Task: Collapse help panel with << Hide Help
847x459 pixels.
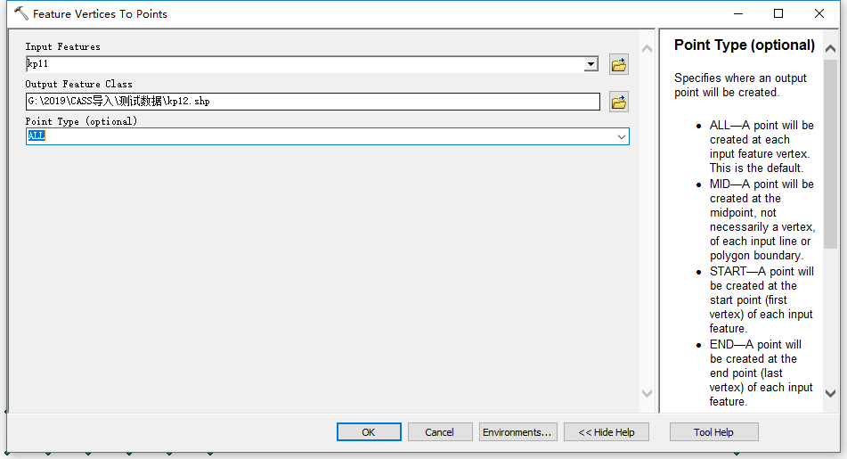Action: pyautogui.click(x=607, y=432)
